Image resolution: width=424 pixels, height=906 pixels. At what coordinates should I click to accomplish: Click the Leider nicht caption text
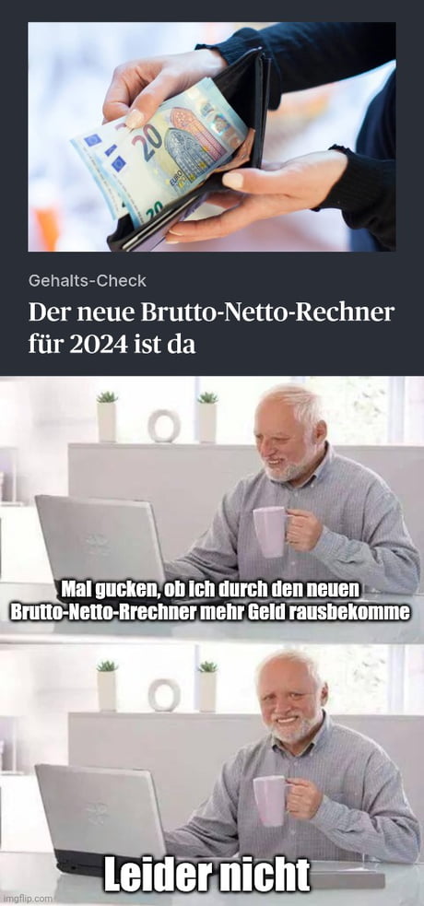[x=206, y=875]
